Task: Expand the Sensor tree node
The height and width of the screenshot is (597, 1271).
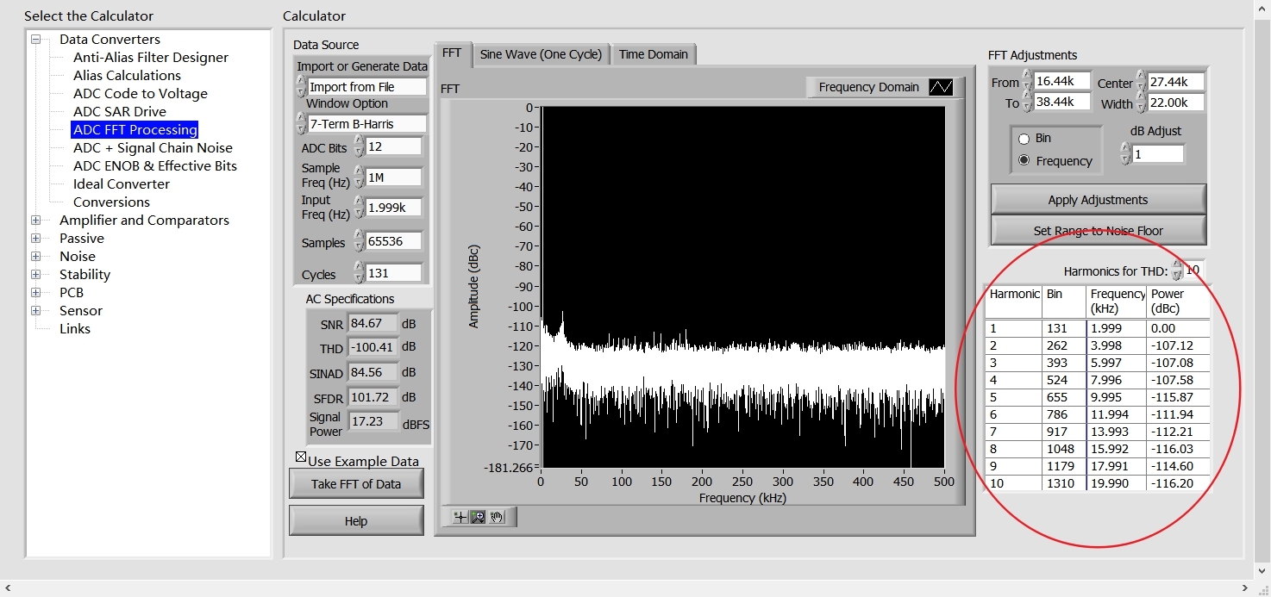Action: 36,311
